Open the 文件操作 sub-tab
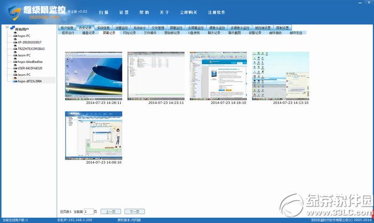 click(150, 33)
